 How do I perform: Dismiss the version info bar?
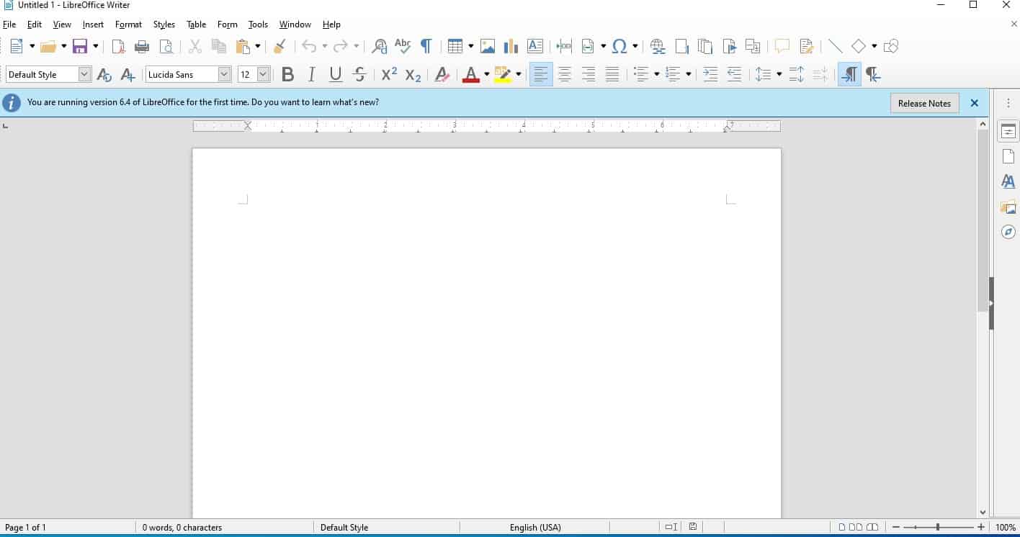[x=974, y=103]
